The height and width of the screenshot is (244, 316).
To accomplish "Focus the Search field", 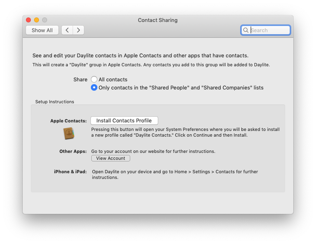I will 266,30.
